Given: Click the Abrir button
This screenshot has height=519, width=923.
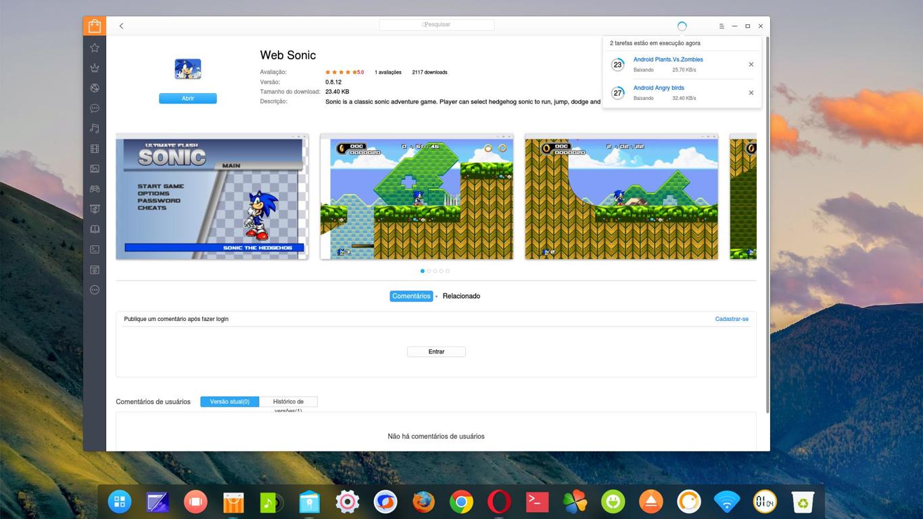Looking at the screenshot, I should tap(188, 99).
